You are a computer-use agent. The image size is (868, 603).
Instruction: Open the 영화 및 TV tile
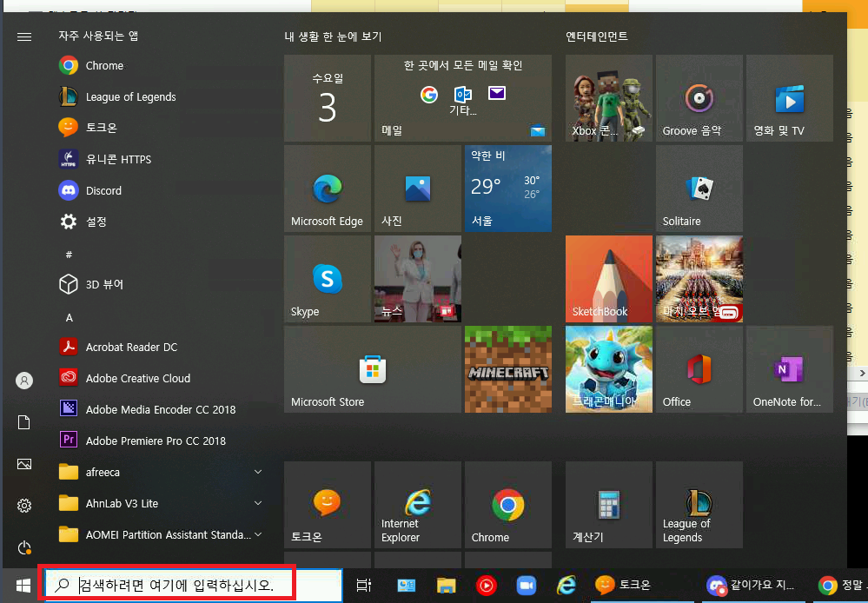pyautogui.click(x=790, y=98)
